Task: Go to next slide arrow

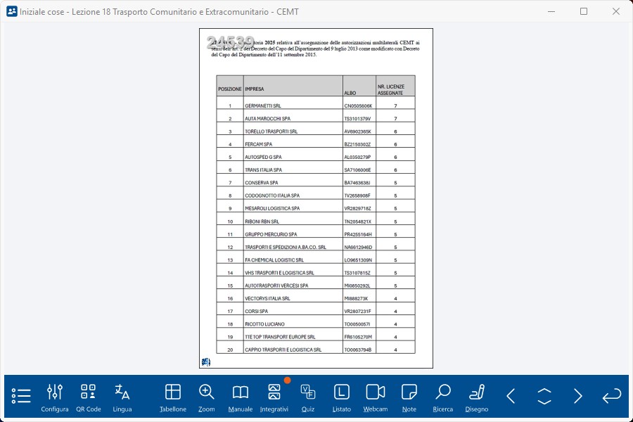Action: click(578, 396)
